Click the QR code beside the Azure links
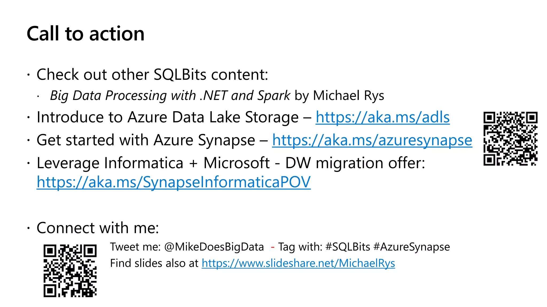The width and height of the screenshot is (547, 307). [510, 139]
